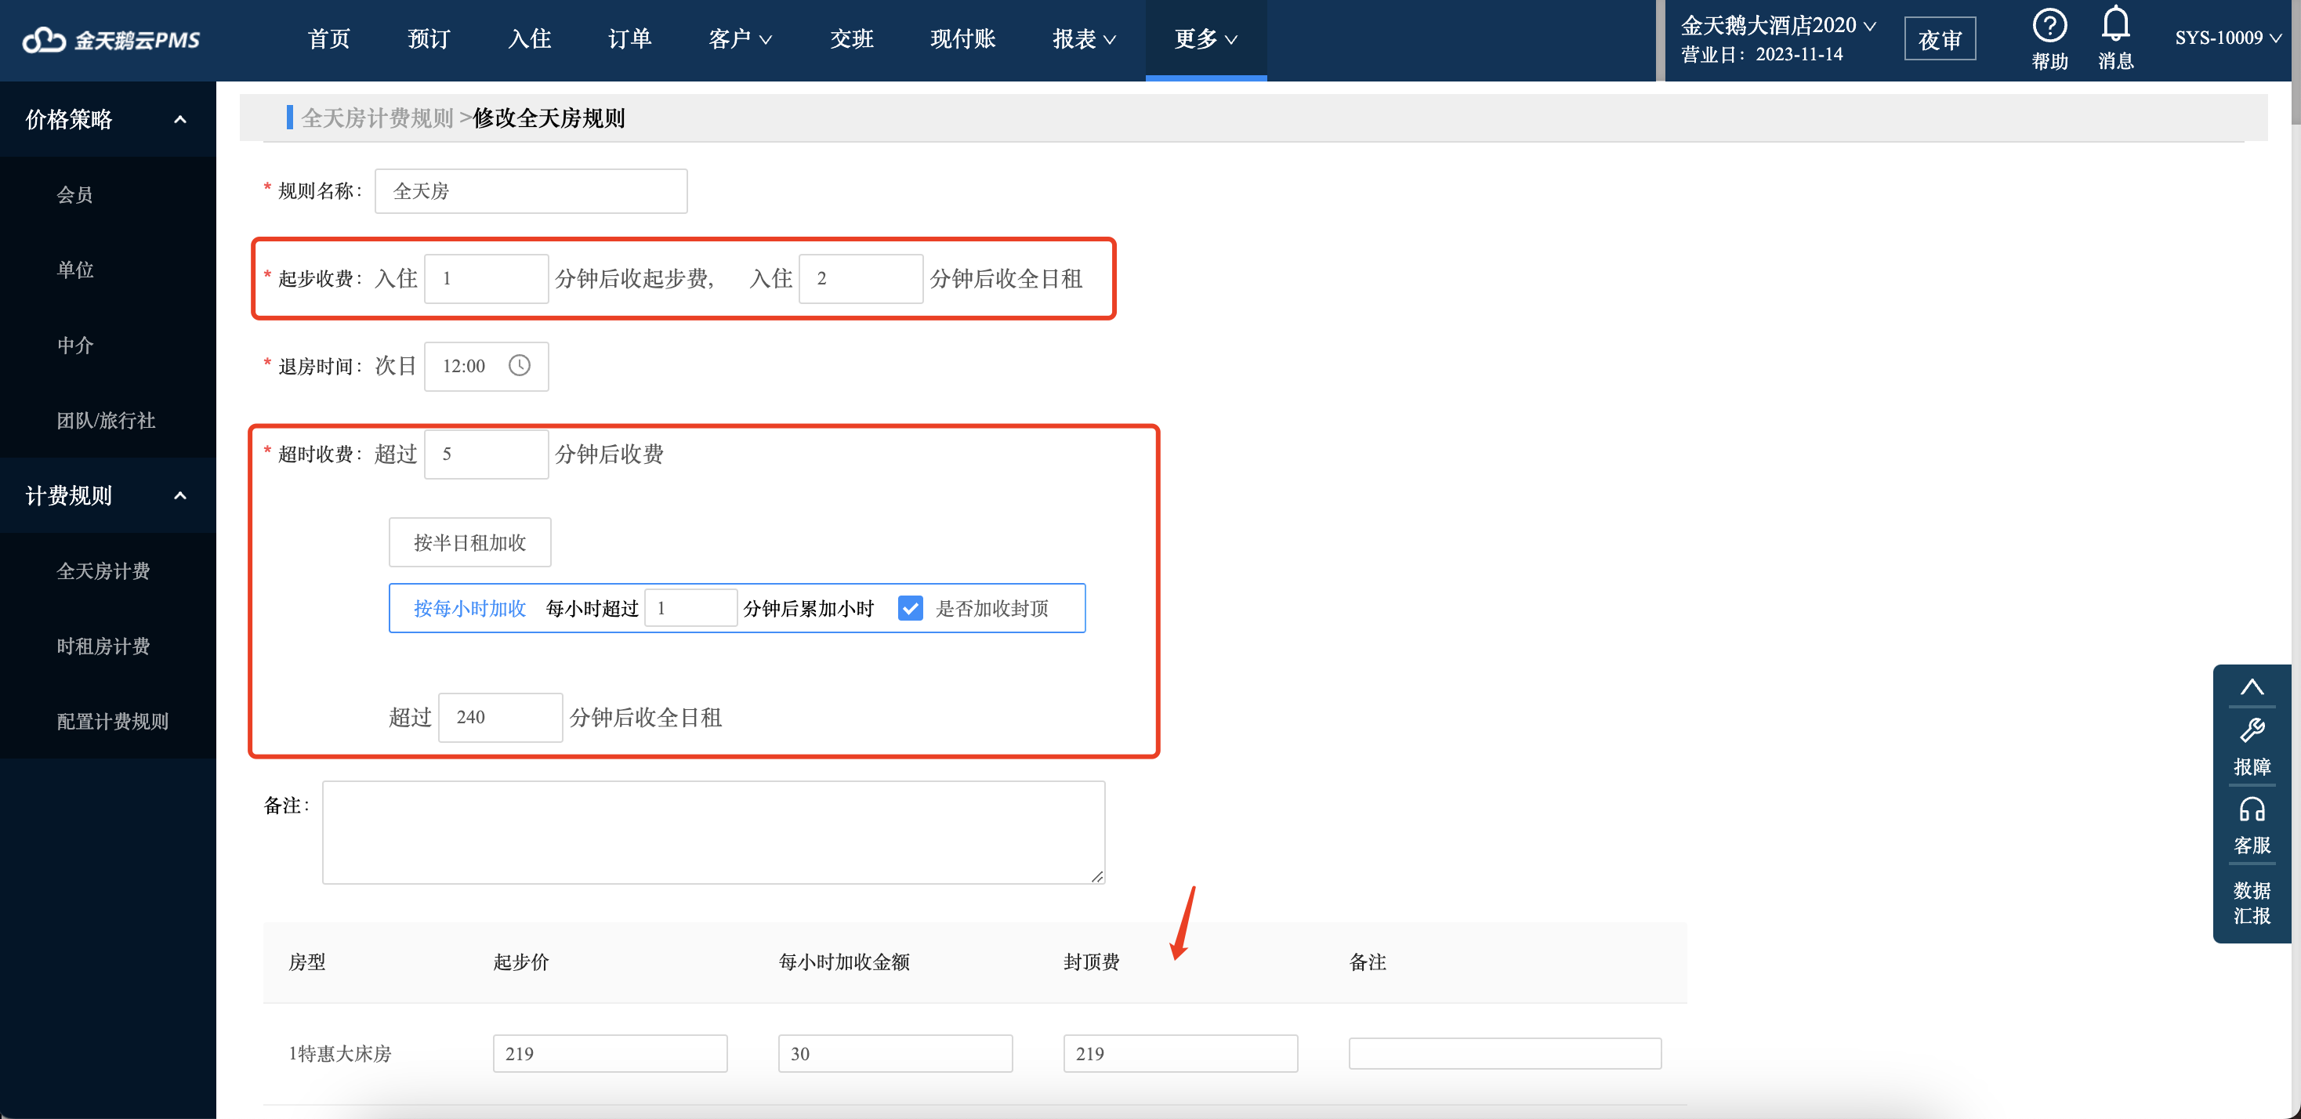Click the clock icon in 退房时间 field
The image size is (2301, 1119).
coord(519,365)
